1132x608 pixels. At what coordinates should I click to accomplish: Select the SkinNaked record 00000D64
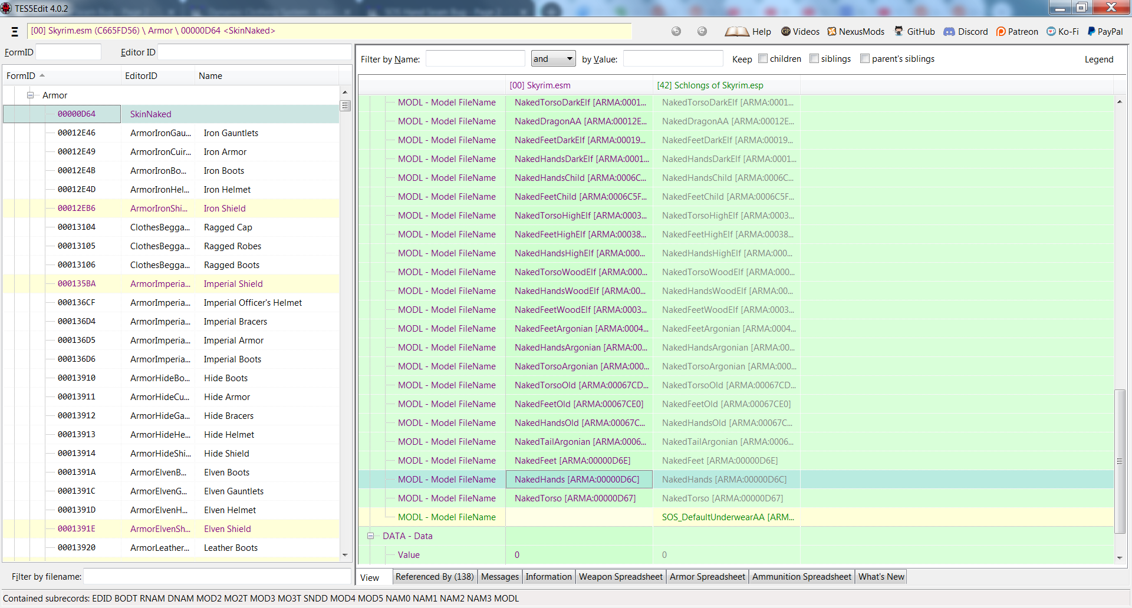point(171,114)
